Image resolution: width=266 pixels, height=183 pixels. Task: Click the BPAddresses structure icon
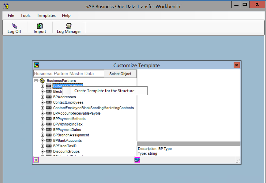[49, 97]
